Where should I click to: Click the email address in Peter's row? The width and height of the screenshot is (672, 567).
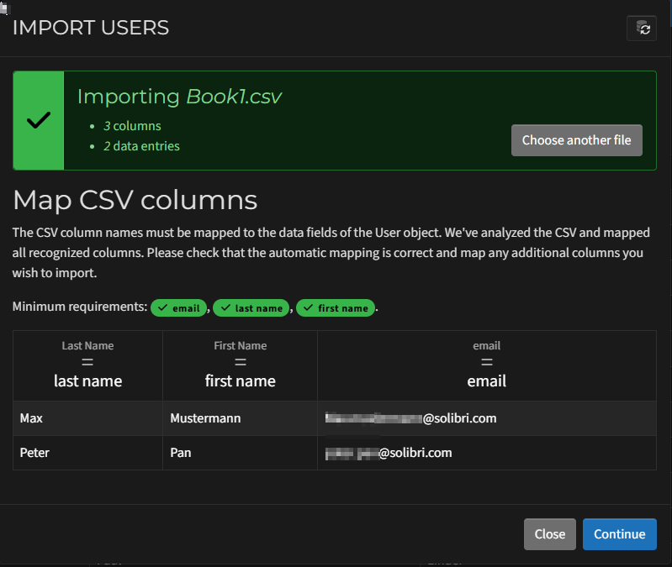tap(389, 453)
